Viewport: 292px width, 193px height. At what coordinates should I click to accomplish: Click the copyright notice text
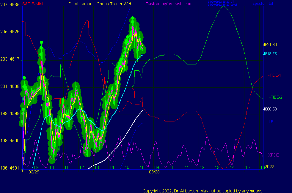(203, 191)
